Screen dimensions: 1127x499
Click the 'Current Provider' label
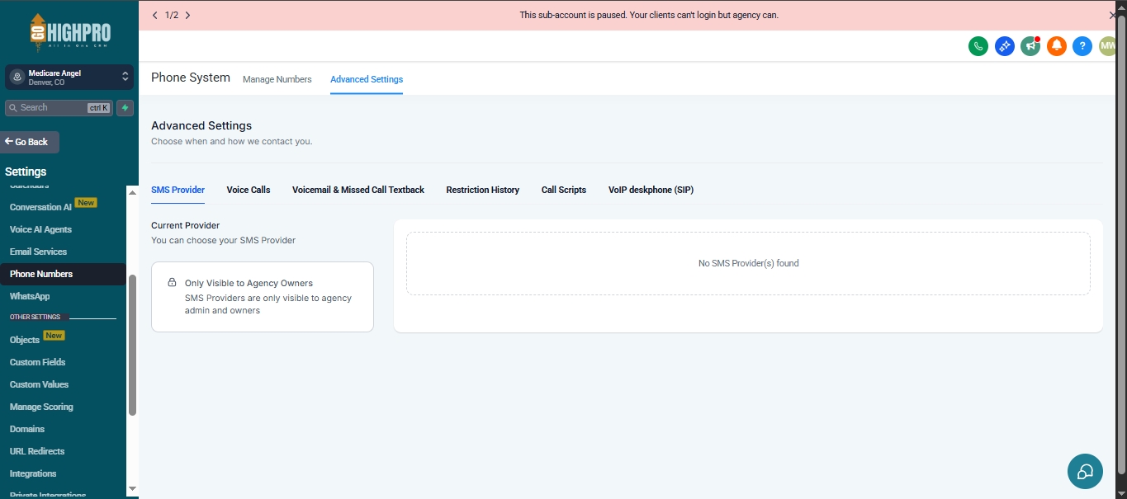click(x=185, y=225)
